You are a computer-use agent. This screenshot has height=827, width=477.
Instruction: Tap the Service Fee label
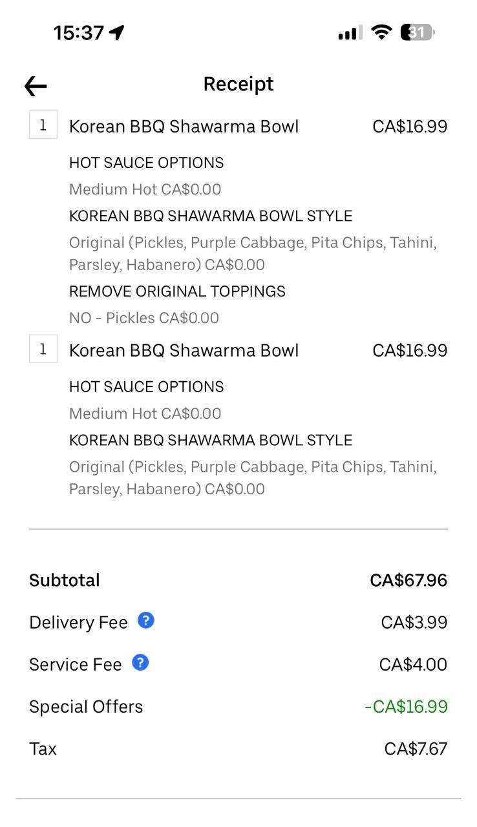tap(75, 664)
